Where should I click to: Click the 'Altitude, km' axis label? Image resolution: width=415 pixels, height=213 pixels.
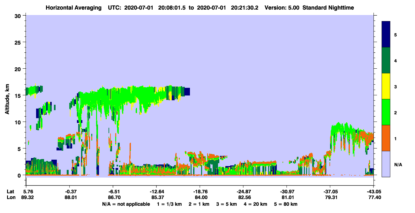[x=7, y=100]
